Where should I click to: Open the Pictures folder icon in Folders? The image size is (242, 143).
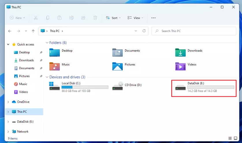click(x=118, y=66)
